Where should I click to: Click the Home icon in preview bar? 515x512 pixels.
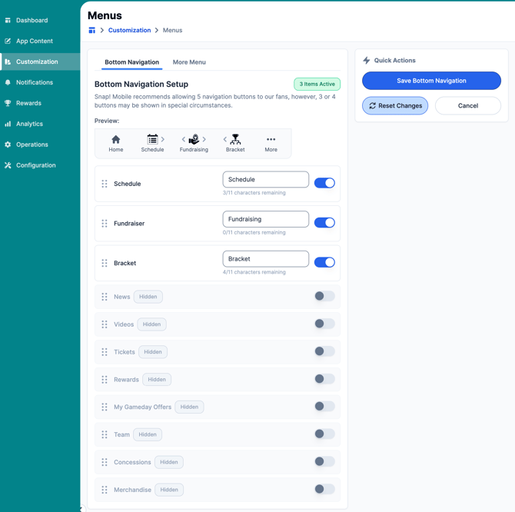click(x=115, y=140)
